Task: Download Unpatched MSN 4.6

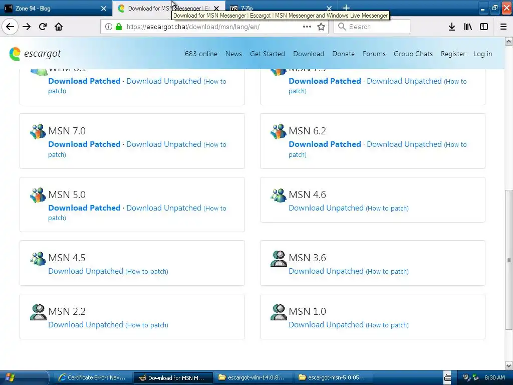Action: (x=326, y=208)
